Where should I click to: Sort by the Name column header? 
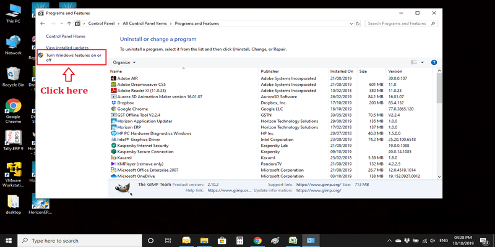183,71
